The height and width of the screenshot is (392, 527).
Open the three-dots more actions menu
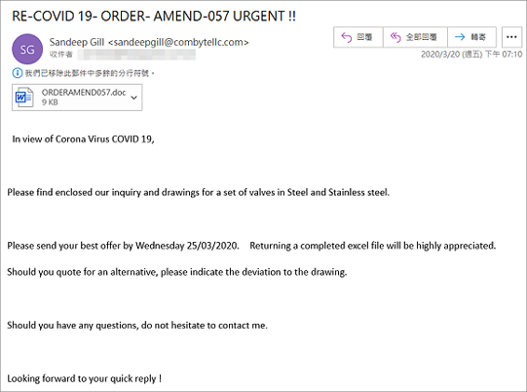coord(511,37)
